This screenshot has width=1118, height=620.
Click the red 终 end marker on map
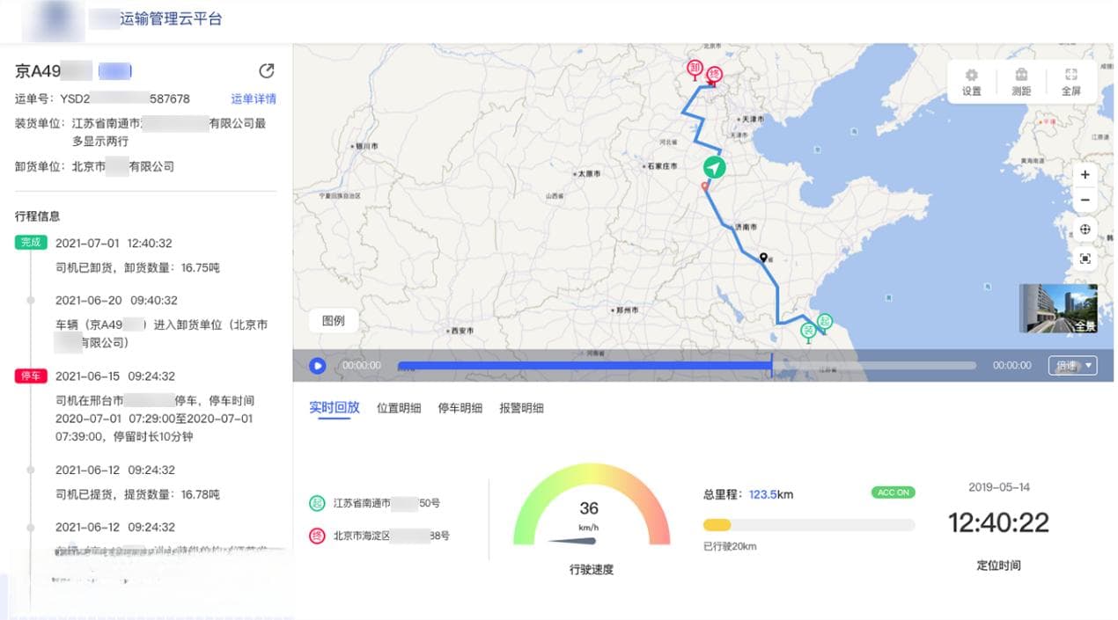(x=714, y=74)
